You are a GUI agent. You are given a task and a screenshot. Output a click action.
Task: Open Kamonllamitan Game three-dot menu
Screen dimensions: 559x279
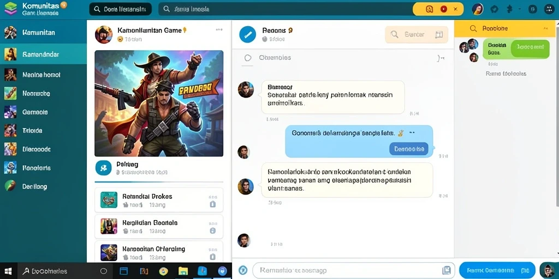pyautogui.click(x=219, y=30)
